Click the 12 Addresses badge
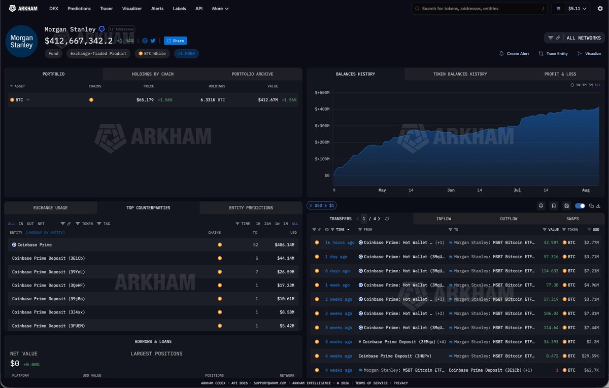This screenshot has width=609, height=388. tap(122, 29)
